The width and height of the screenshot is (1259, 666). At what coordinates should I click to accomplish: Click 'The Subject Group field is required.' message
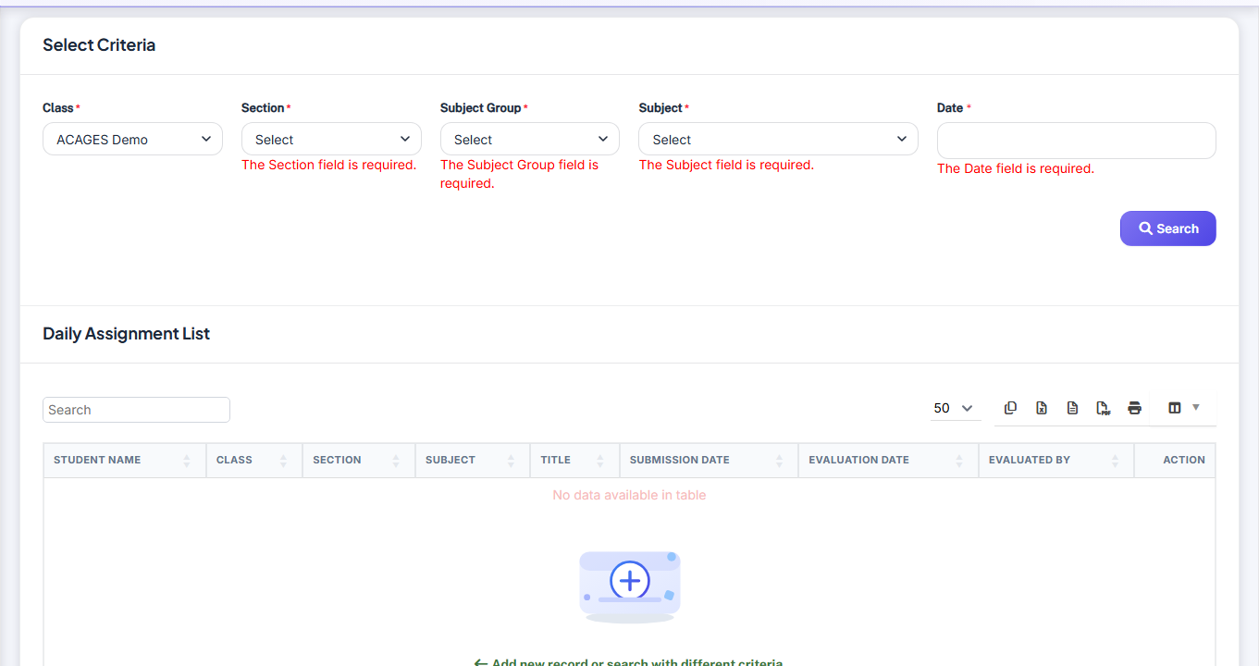[x=519, y=174]
